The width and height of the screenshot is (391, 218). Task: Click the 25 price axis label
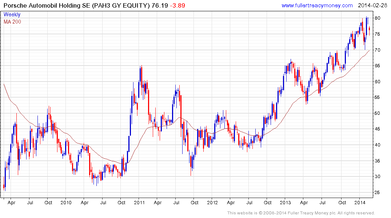(377, 192)
